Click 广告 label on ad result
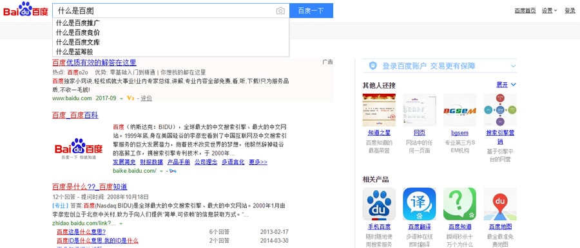Image resolution: width=580 pixels, height=248 pixels. tap(328, 62)
